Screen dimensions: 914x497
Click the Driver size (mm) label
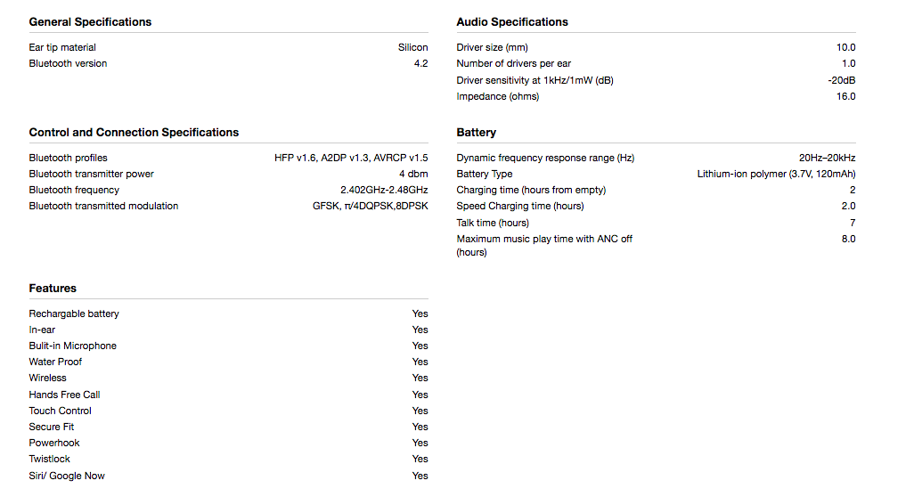tap(492, 48)
